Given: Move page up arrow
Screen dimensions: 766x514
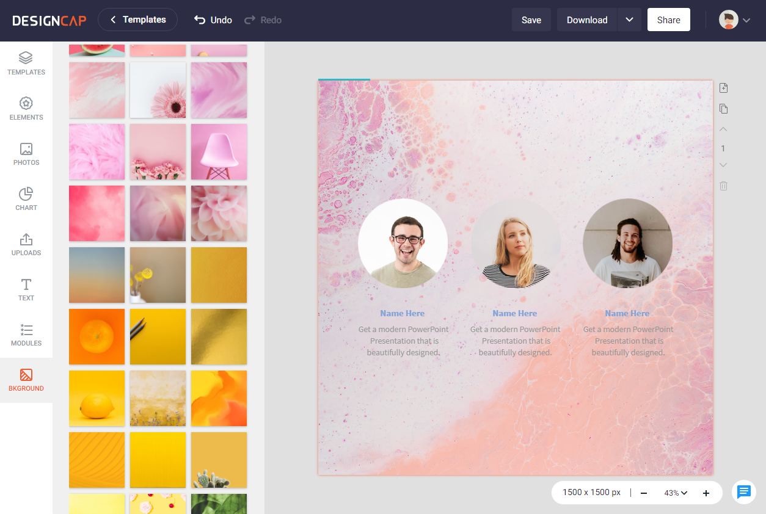Looking at the screenshot, I should click(723, 129).
